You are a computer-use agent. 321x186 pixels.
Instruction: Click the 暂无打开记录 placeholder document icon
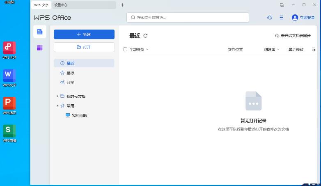(253, 101)
